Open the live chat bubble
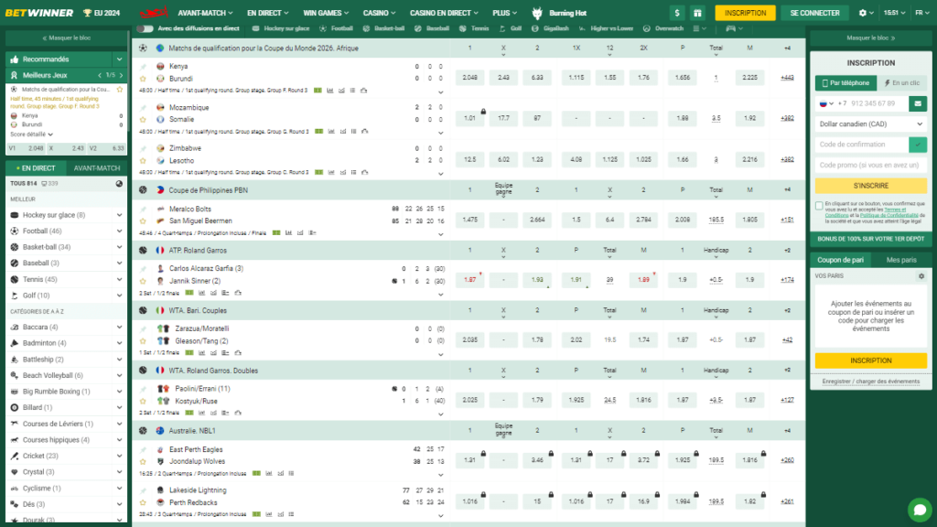Image resolution: width=937 pixels, height=527 pixels. tap(920, 510)
